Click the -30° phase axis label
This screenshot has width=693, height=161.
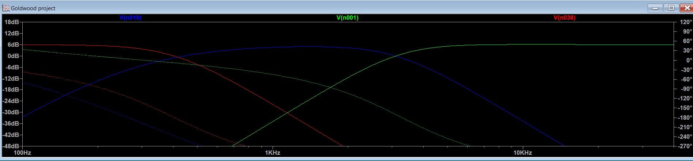[x=686, y=70]
